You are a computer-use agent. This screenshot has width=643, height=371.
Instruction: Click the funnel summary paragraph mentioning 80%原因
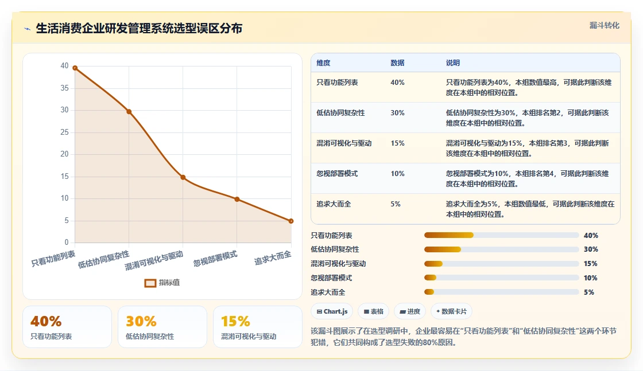pyautogui.click(x=463, y=337)
